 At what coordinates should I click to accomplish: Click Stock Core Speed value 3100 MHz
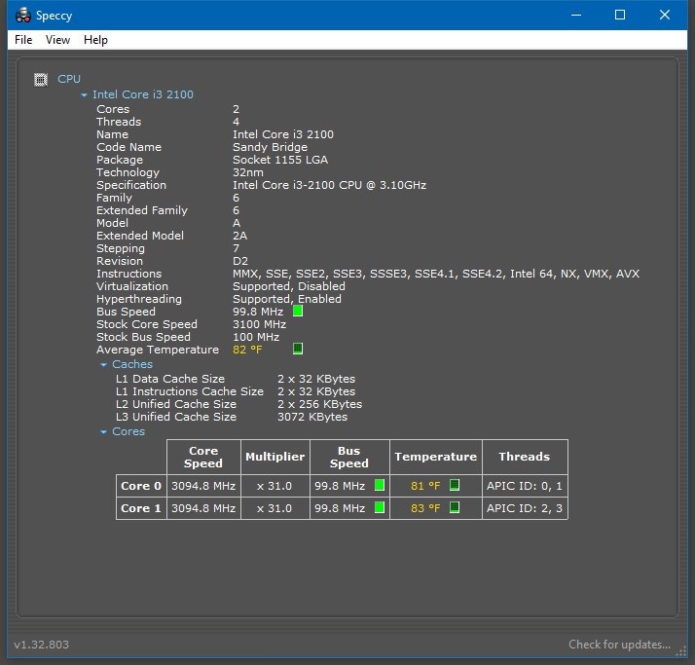259,324
